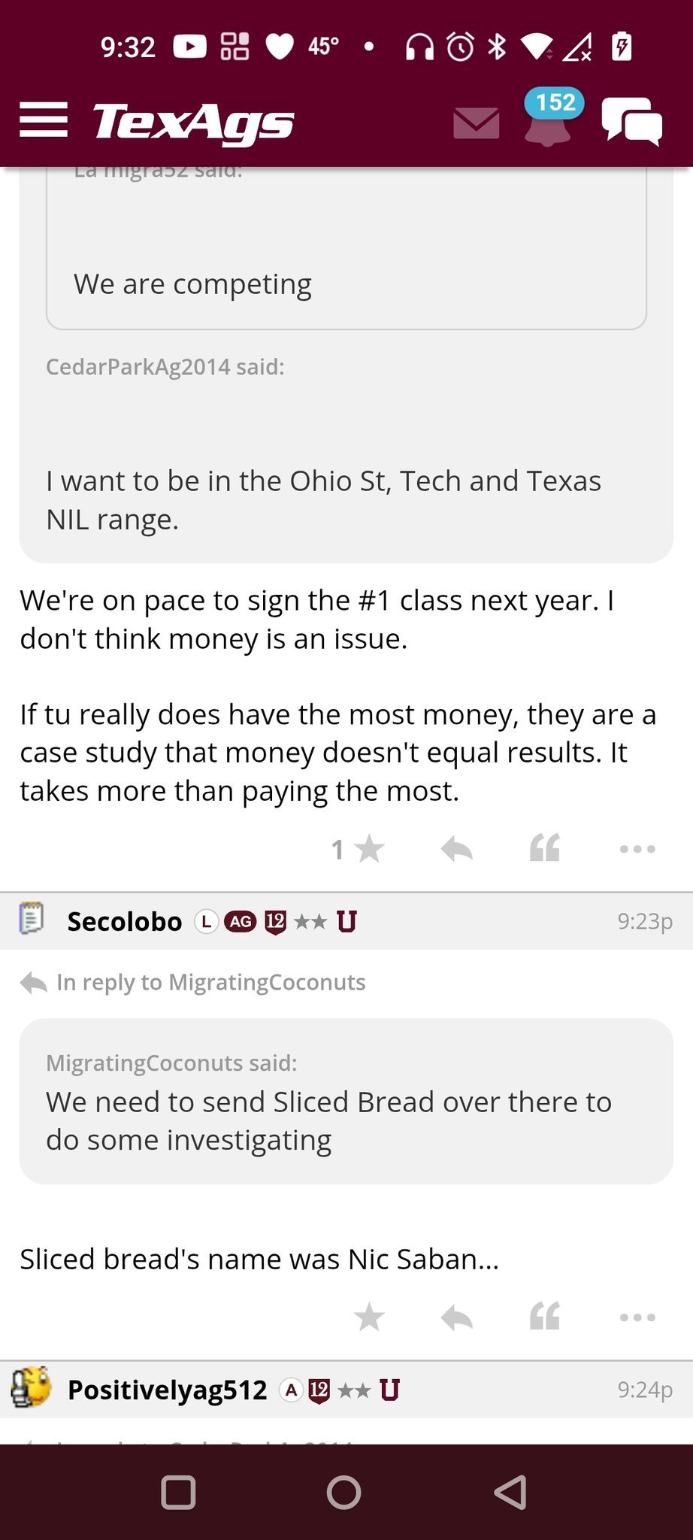
Task: Quote Secolobo's Sliced bread post
Action: pos(544,1317)
